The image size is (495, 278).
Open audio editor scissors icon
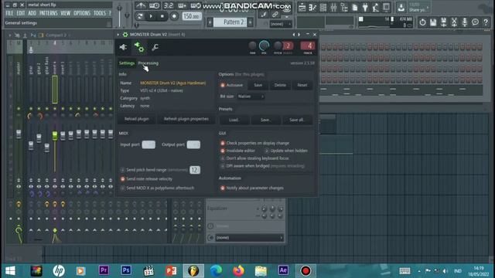pos(454,22)
